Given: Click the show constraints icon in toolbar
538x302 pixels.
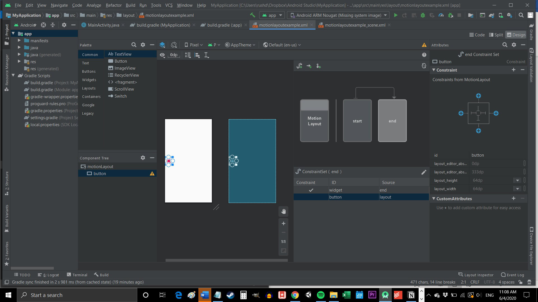Looking at the screenshot, I should [163, 55].
